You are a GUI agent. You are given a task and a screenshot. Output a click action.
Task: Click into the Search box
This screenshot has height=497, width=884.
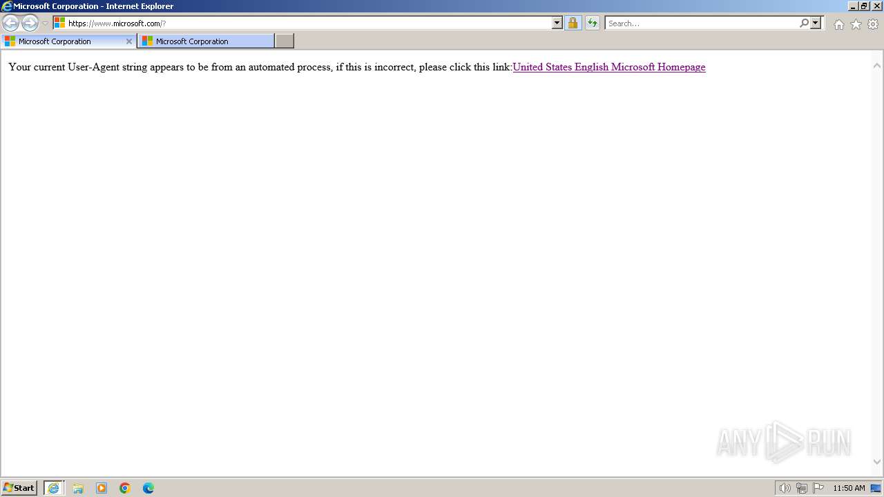702,23
